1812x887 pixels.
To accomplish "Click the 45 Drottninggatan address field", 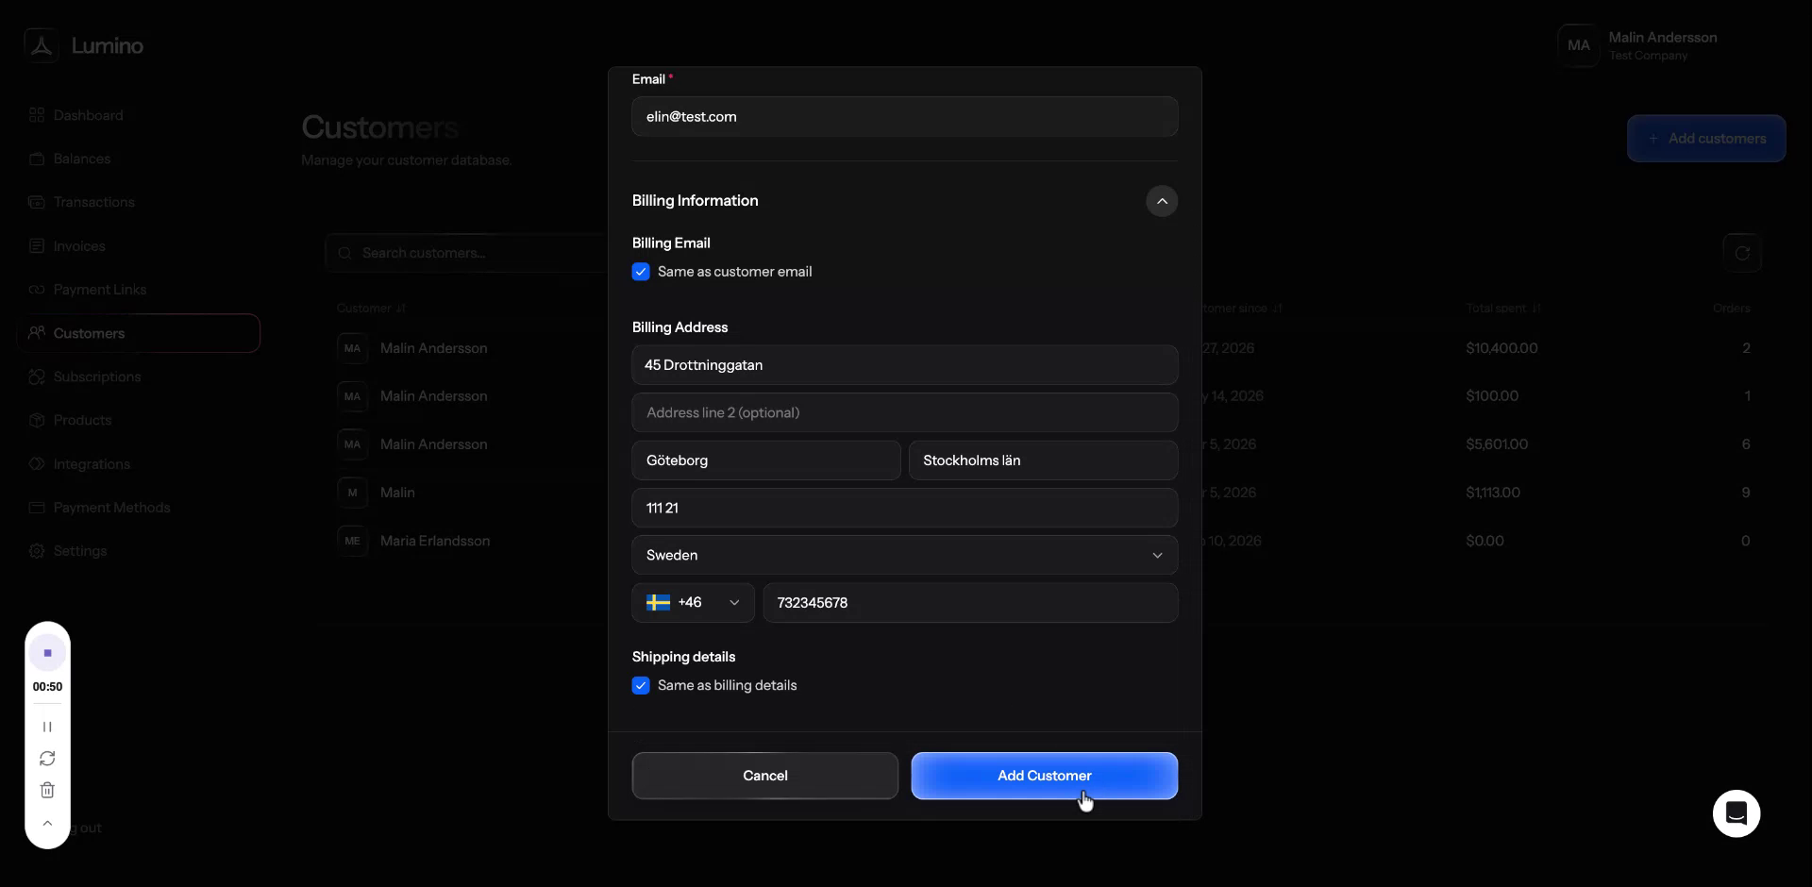I will [x=904, y=365].
